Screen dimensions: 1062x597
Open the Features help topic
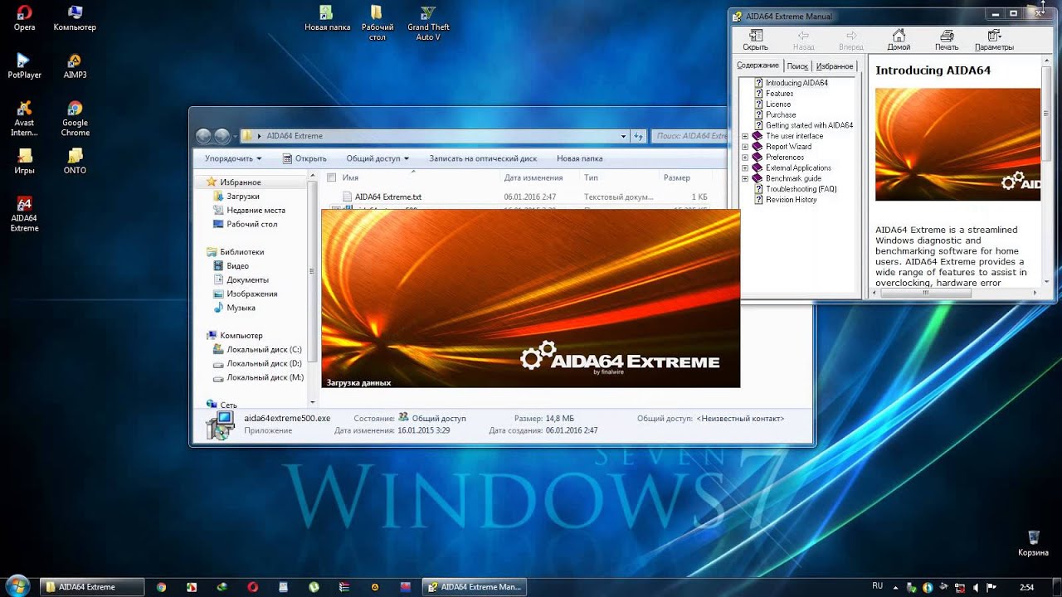click(x=779, y=94)
